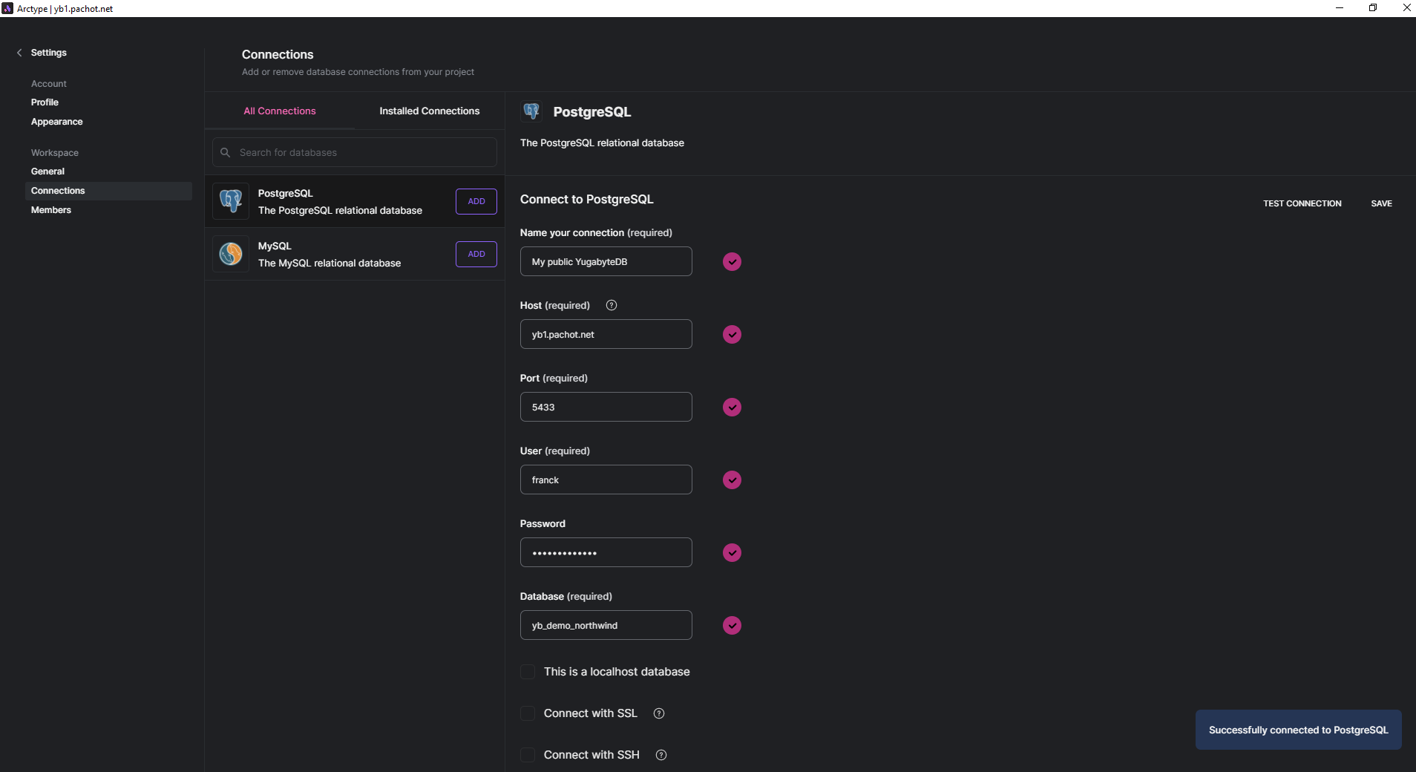Focus the Search for databases field

coord(364,152)
